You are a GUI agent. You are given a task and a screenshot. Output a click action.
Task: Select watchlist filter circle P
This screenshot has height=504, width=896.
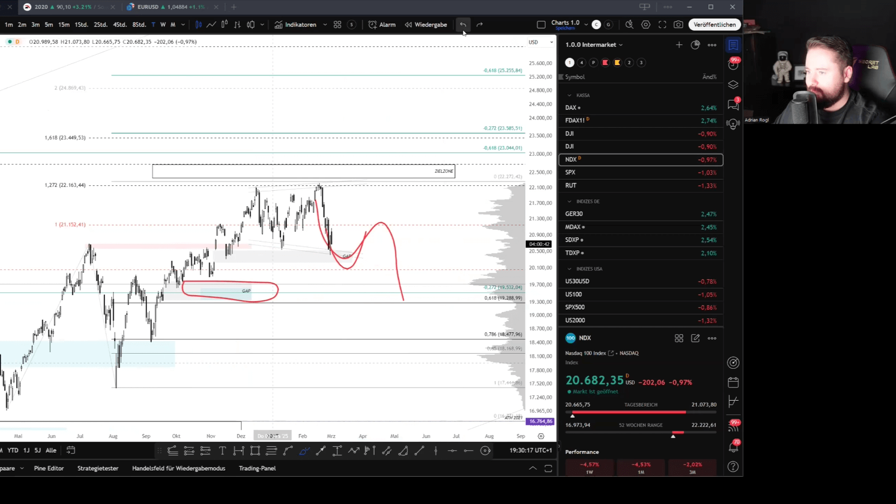pyautogui.click(x=594, y=62)
